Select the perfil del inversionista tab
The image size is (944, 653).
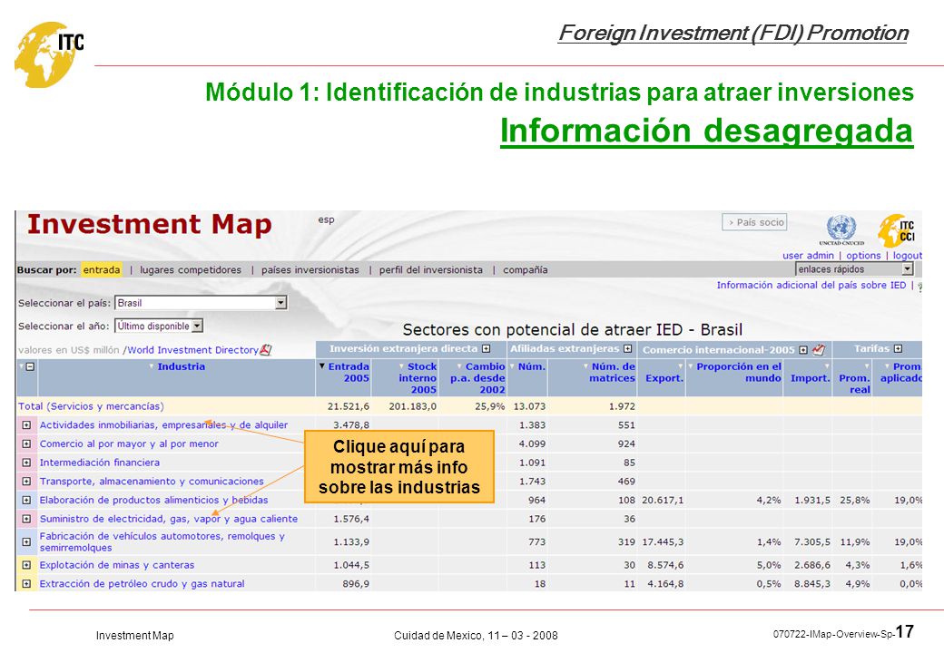pyautogui.click(x=431, y=270)
